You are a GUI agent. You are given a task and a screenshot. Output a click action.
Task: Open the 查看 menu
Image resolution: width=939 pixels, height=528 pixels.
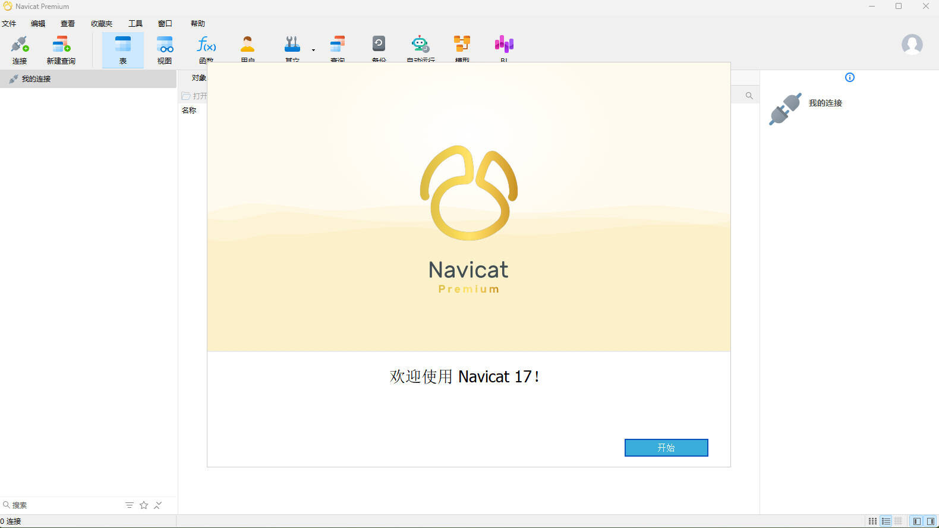tap(68, 24)
